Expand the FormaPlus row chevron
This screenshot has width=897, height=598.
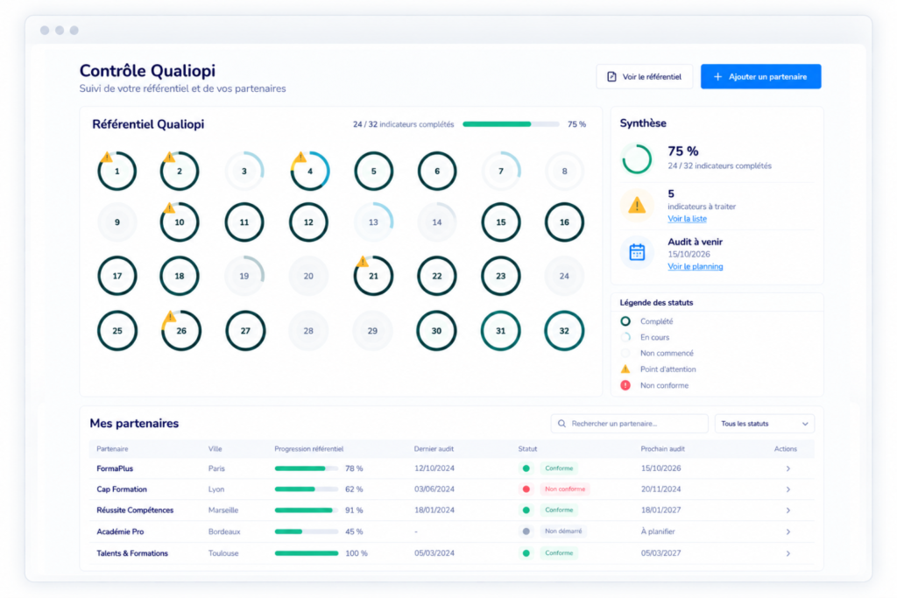pos(788,468)
